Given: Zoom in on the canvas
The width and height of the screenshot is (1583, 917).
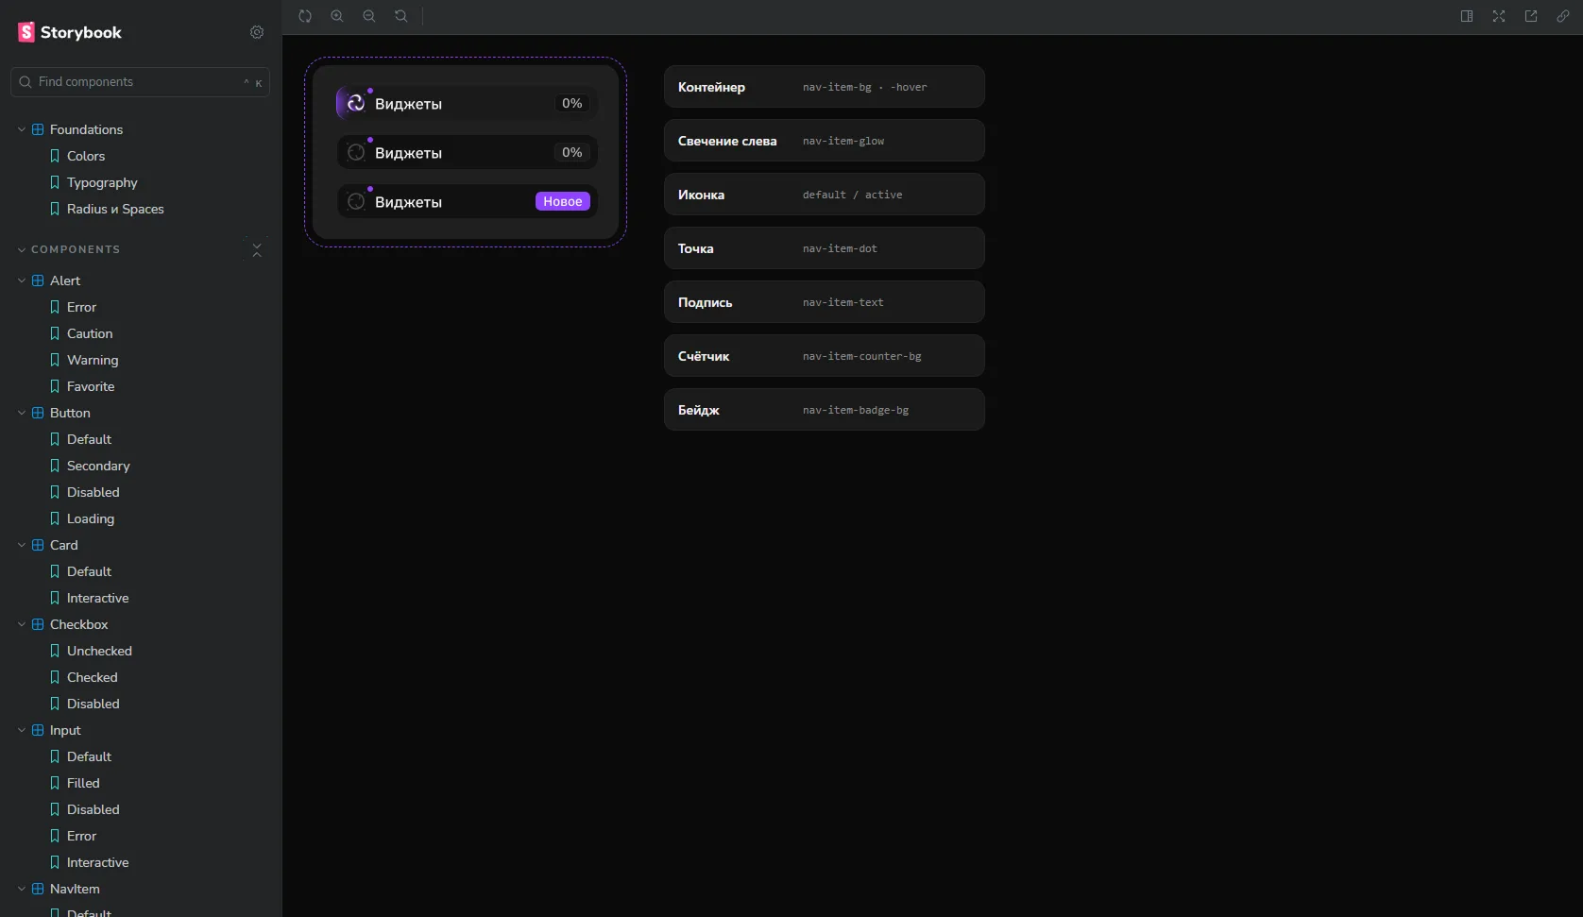Looking at the screenshot, I should [x=337, y=16].
